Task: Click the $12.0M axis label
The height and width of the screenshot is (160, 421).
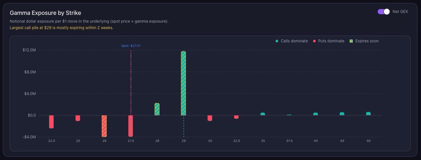Action: point(28,50)
